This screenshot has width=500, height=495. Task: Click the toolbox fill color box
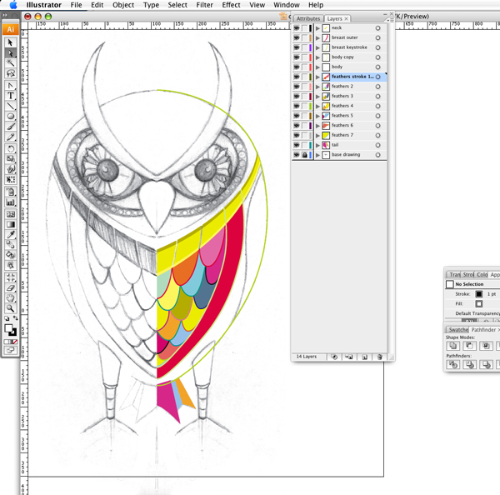(x=8, y=328)
